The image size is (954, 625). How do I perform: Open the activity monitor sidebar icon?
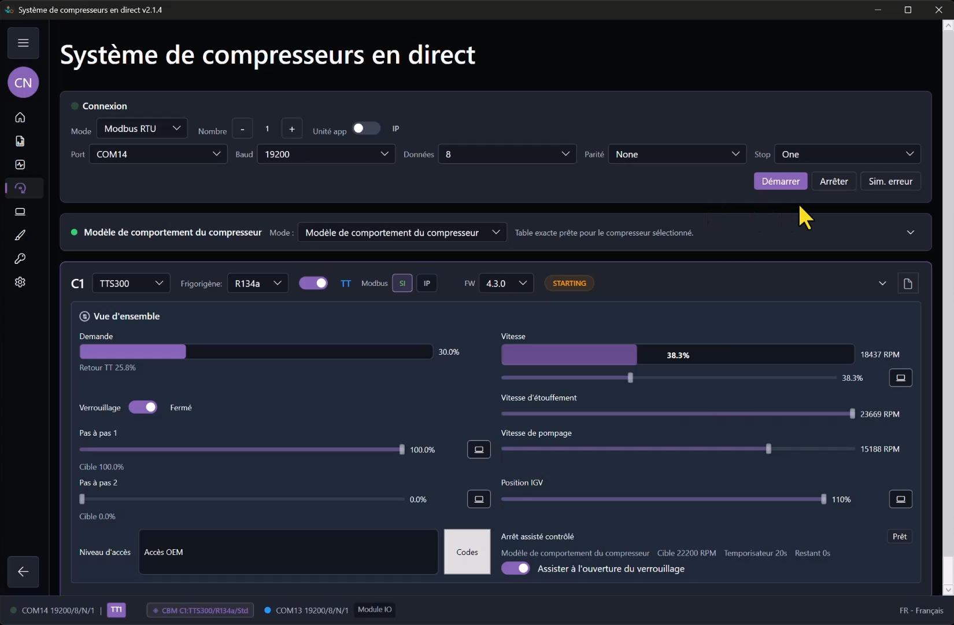coord(20,165)
